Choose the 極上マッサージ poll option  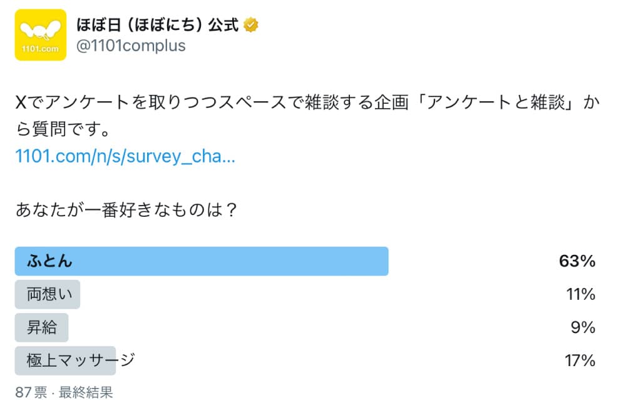click(80, 361)
